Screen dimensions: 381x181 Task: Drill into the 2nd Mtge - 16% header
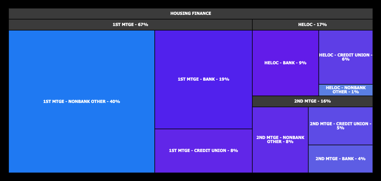click(312, 101)
